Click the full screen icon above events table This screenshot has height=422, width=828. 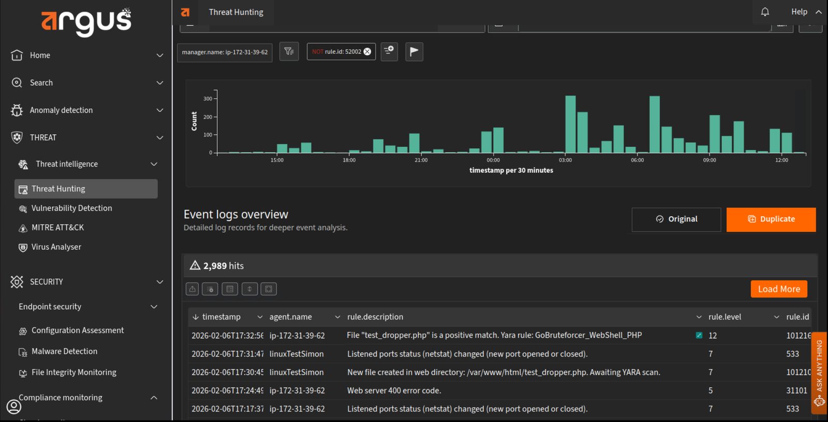click(269, 289)
